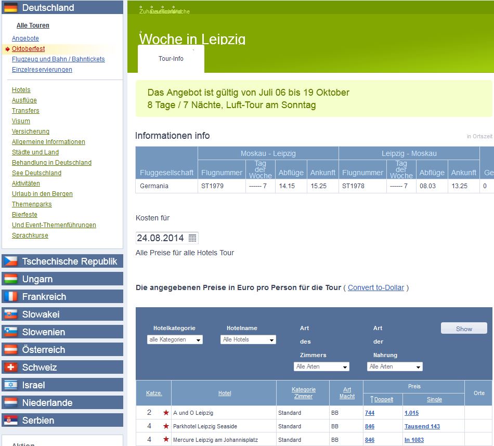Click price 744 for A und O Leipzig
Screen dimensions: 494x446
(x=370, y=413)
